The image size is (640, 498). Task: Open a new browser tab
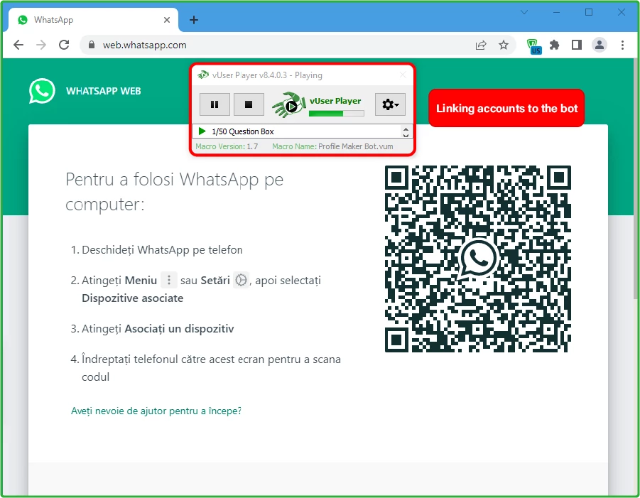pyautogui.click(x=194, y=20)
